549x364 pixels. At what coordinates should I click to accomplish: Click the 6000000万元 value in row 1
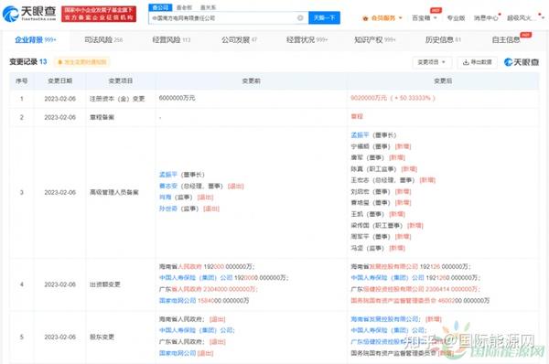[x=177, y=98]
